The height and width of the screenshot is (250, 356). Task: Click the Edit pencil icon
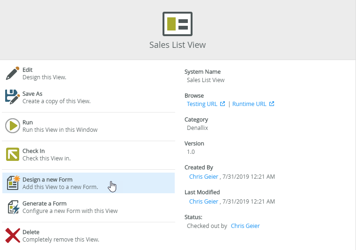pos(12,73)
